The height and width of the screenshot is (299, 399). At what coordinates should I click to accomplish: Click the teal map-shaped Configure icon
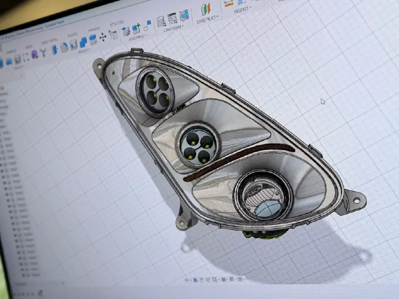[184, 15]
